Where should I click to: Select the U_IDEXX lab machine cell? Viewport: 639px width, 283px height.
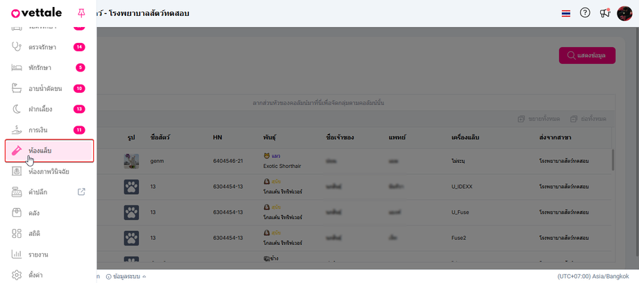[x=462, y=187]
